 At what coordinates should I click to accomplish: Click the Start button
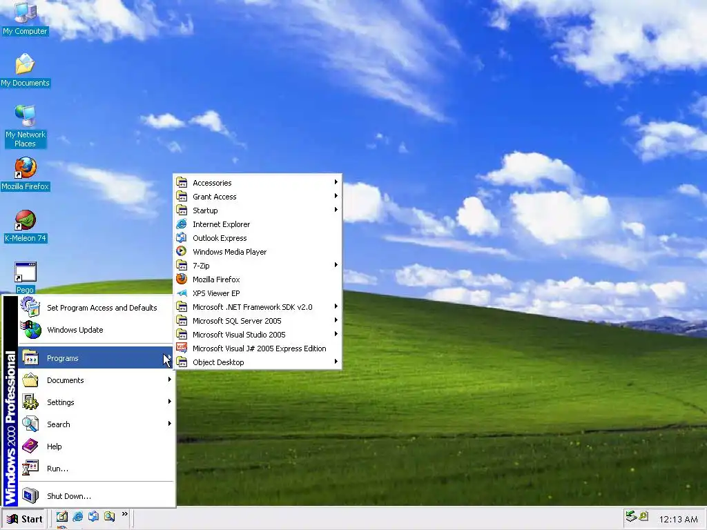pyautogui.click(x=25, y=519)
